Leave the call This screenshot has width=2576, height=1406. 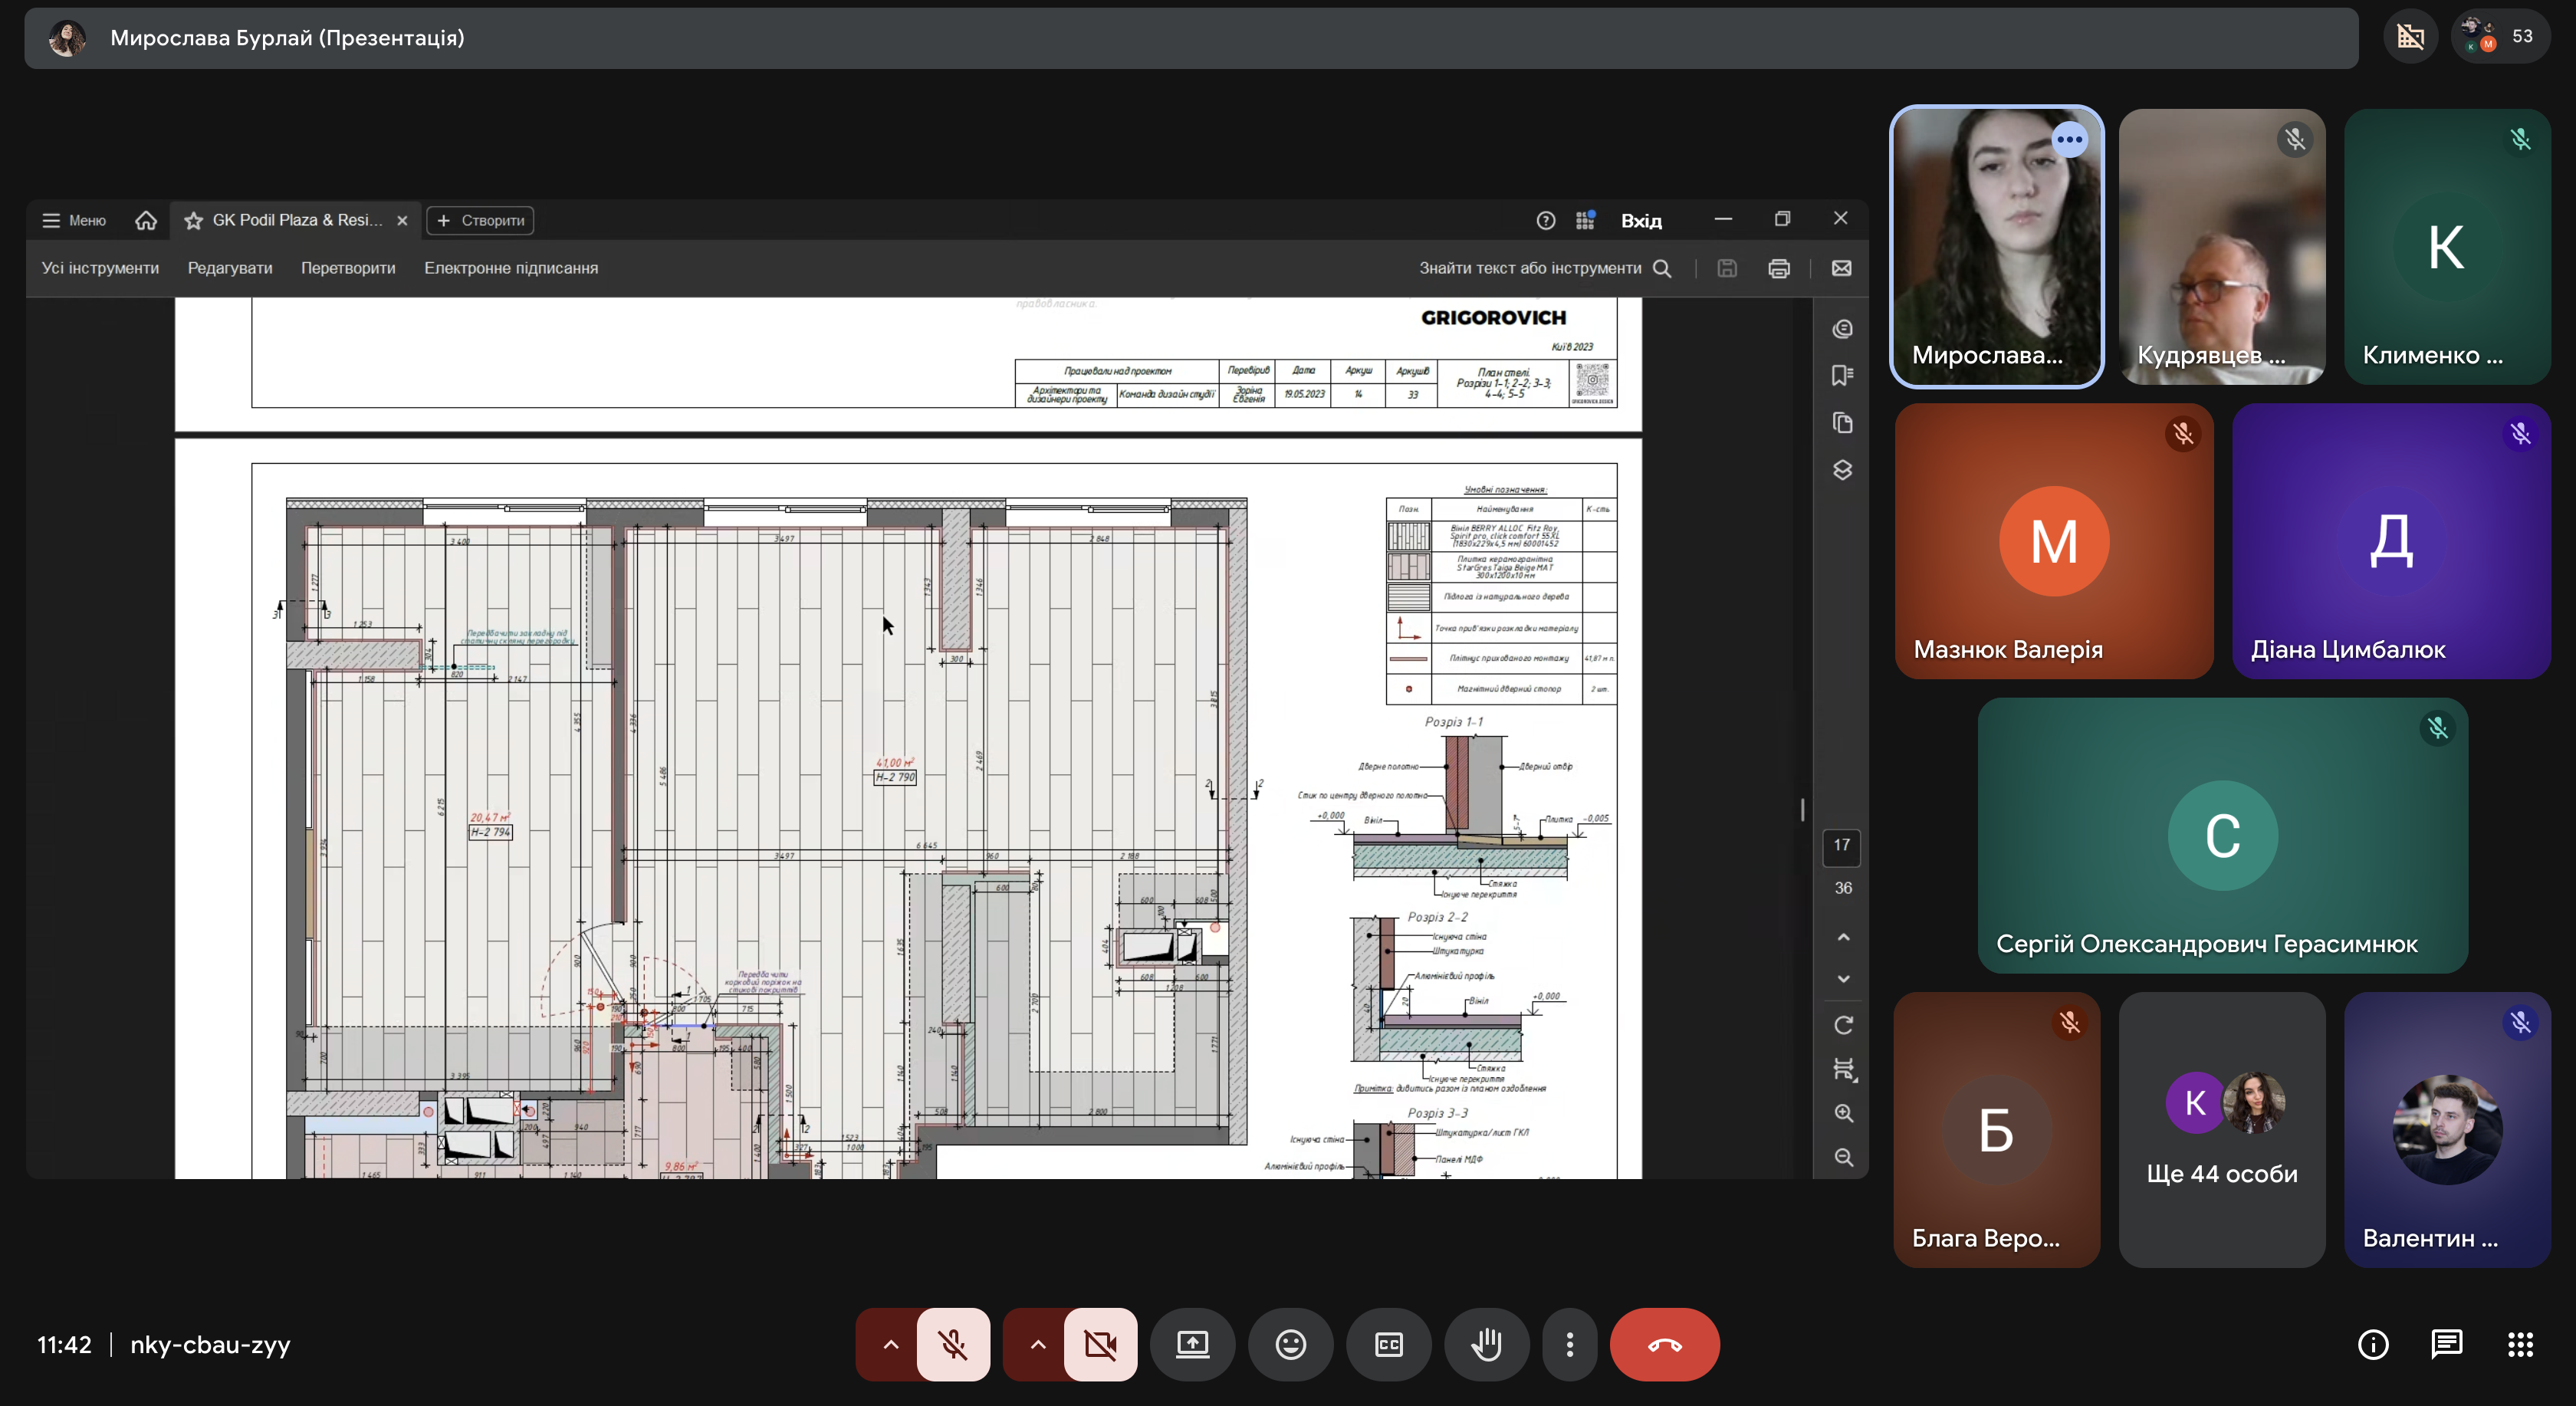[x=1664, y=1344]
